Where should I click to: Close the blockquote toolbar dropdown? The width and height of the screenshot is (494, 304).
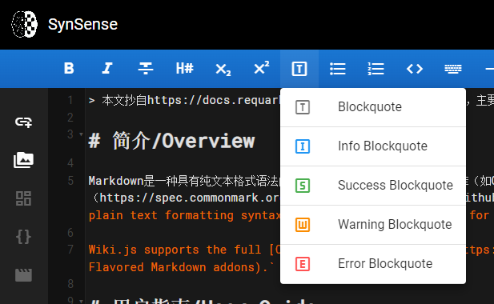tap(299, 69)
